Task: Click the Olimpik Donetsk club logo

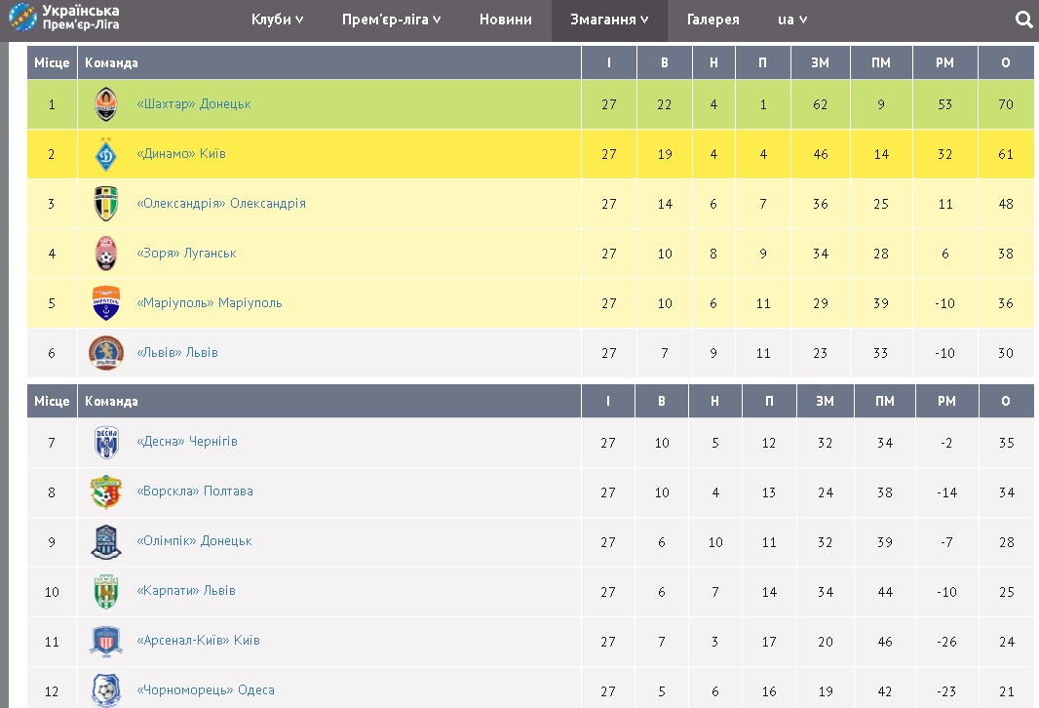Action: tap(106, 542)
